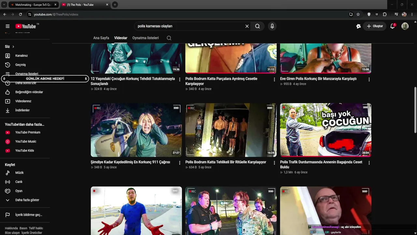Switch to the Matchmaking browser tab

(x=33, y=5)
